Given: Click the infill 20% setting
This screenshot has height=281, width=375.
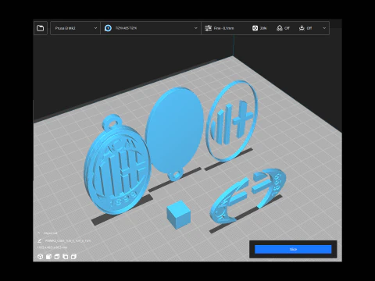Looking at the screenshot, I should click(259, 28).
